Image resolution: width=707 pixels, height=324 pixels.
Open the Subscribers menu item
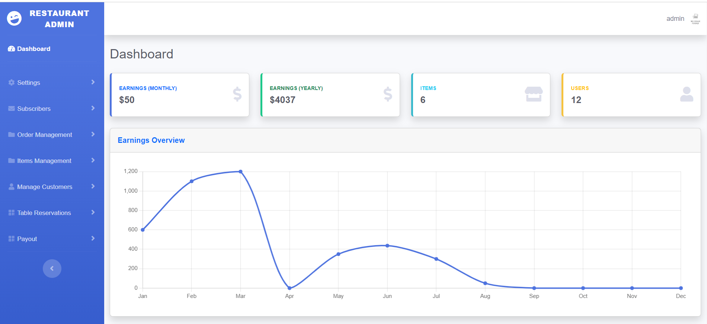point(34,109)
